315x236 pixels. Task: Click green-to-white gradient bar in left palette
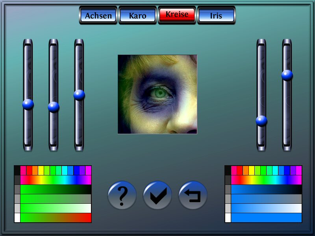pyautogui.click(x=56, y=208)
